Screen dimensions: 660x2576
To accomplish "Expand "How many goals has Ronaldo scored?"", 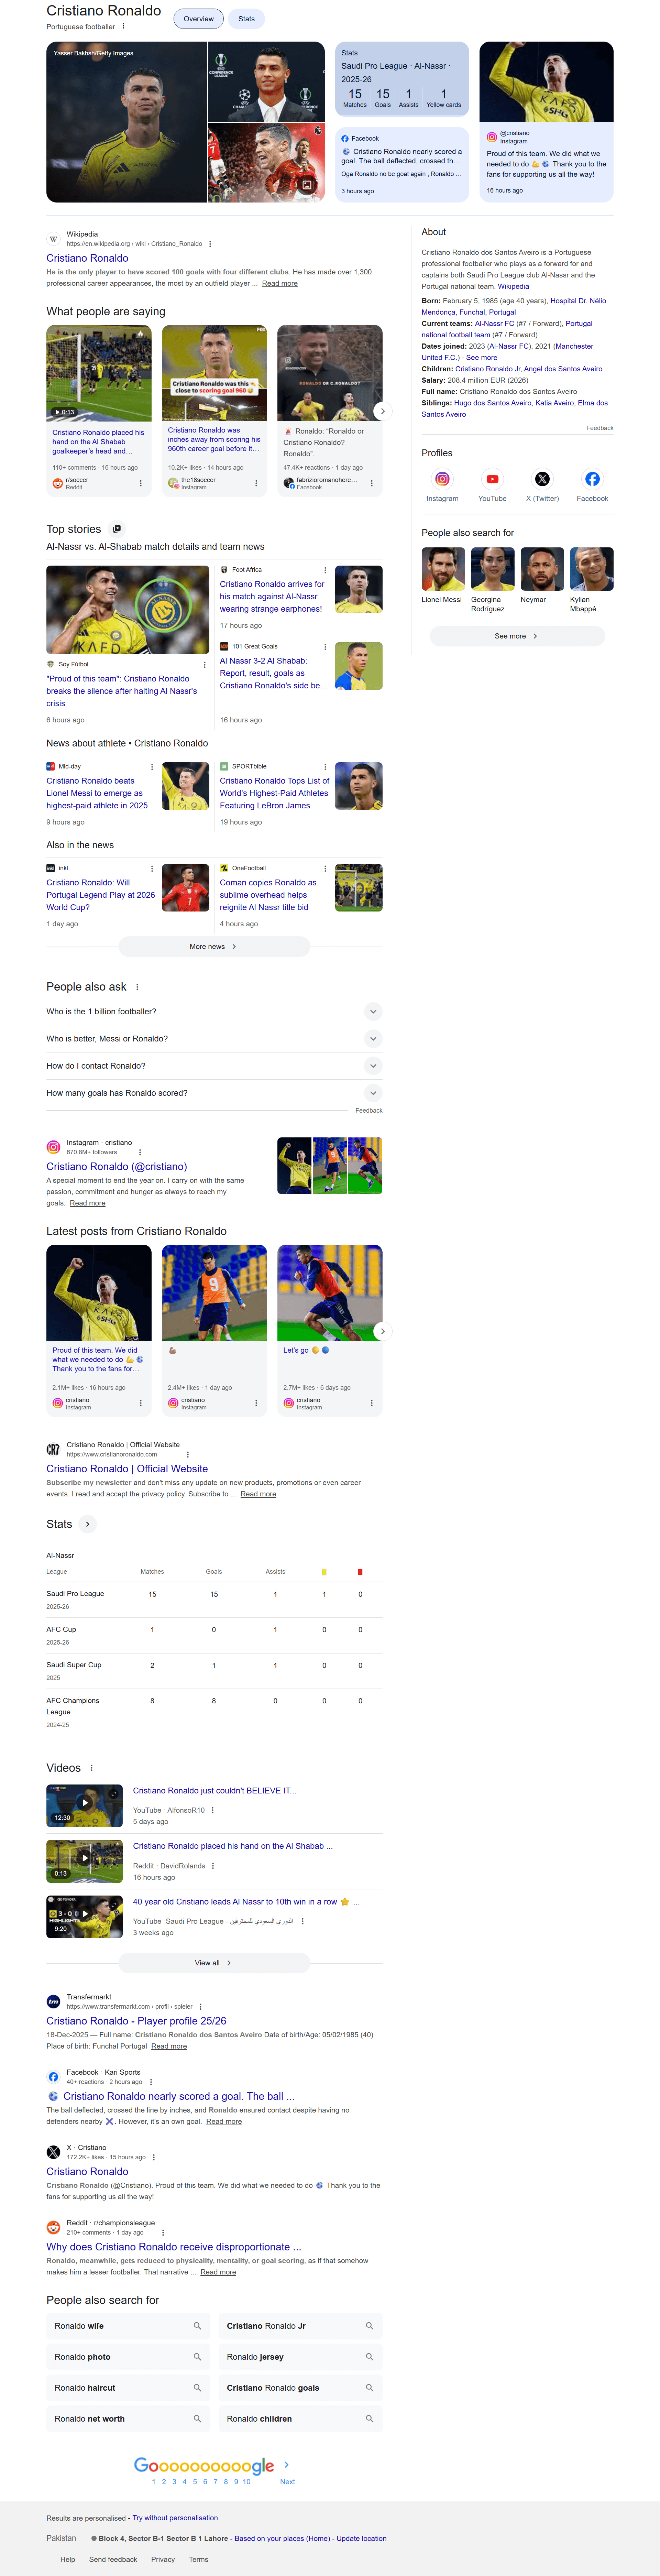I will (x=373, y=1093).
